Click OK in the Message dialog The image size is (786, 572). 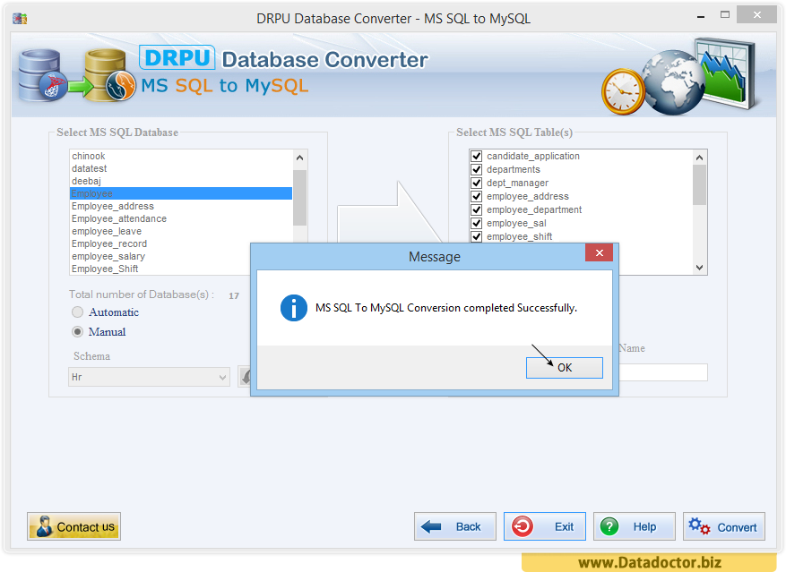pyautogui.click(x=564, y=368)
